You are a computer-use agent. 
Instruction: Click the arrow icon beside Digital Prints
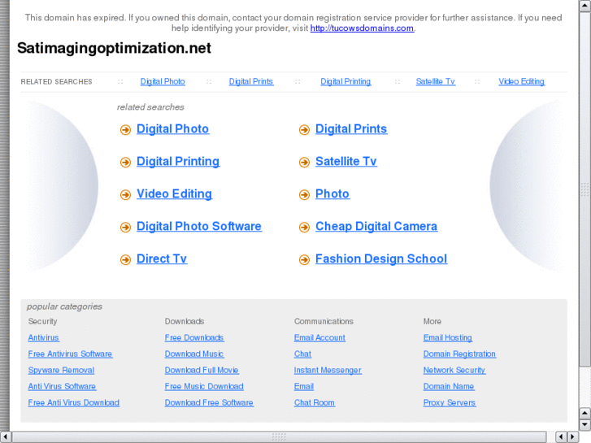(304, 130)
